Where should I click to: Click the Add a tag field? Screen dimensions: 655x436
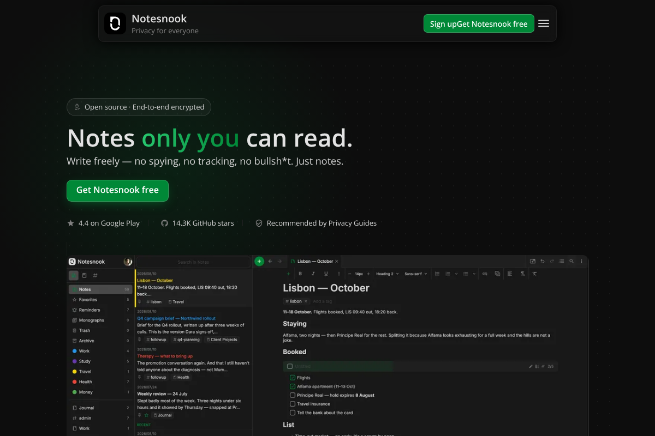[x=323, y=301]
